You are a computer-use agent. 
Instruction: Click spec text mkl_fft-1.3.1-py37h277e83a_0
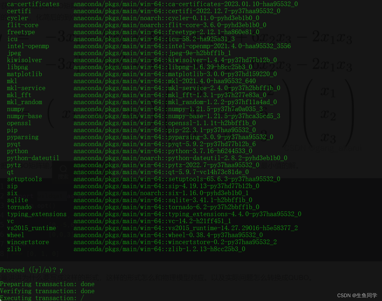pos(217,95)
